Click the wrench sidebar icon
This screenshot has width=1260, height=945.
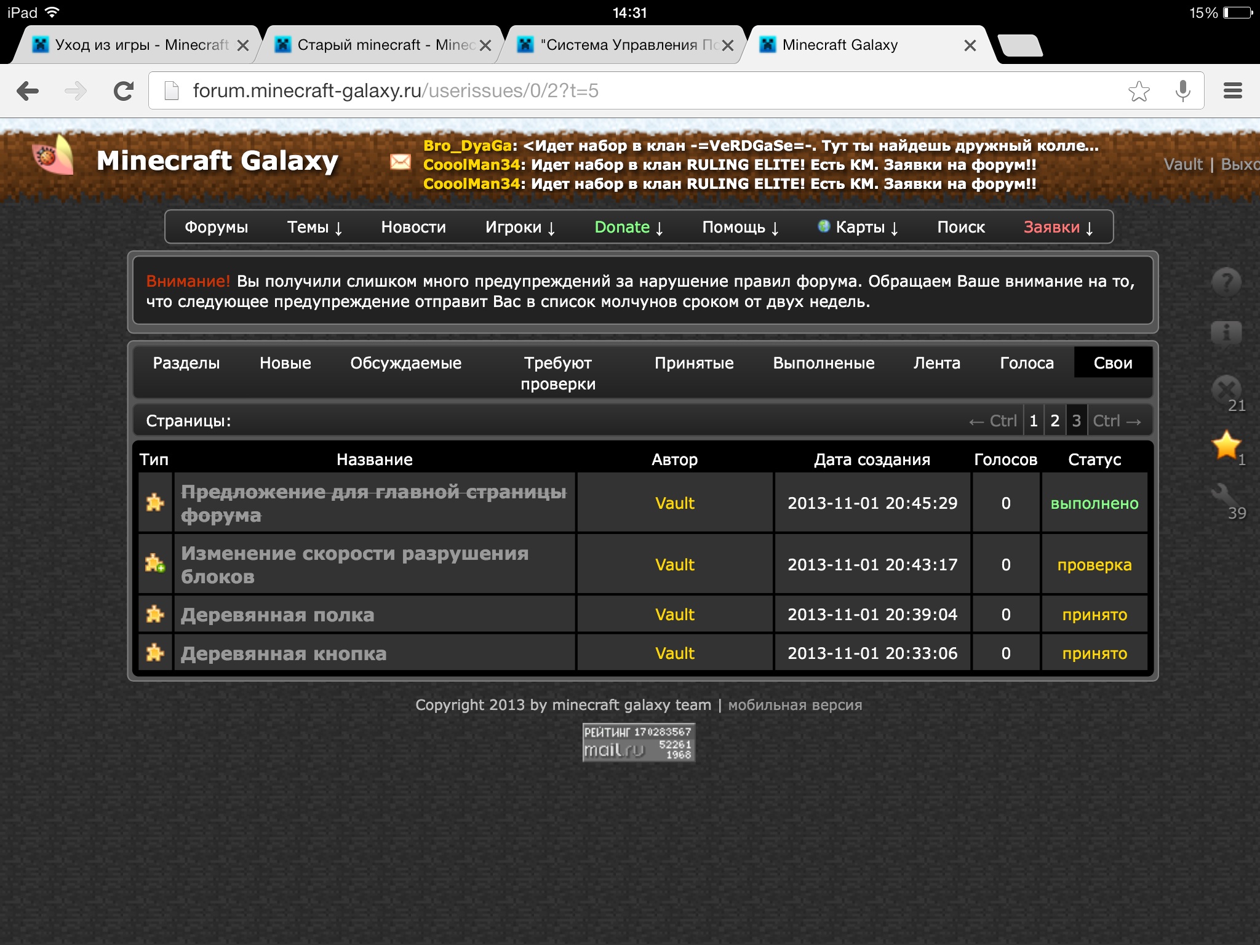point(1223,496)
